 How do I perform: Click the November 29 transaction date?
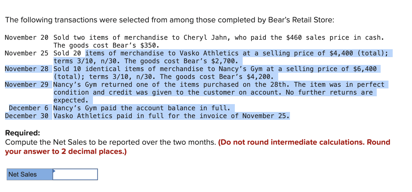(x=27, y=85)
